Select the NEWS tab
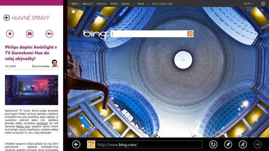 coord(114,4)
